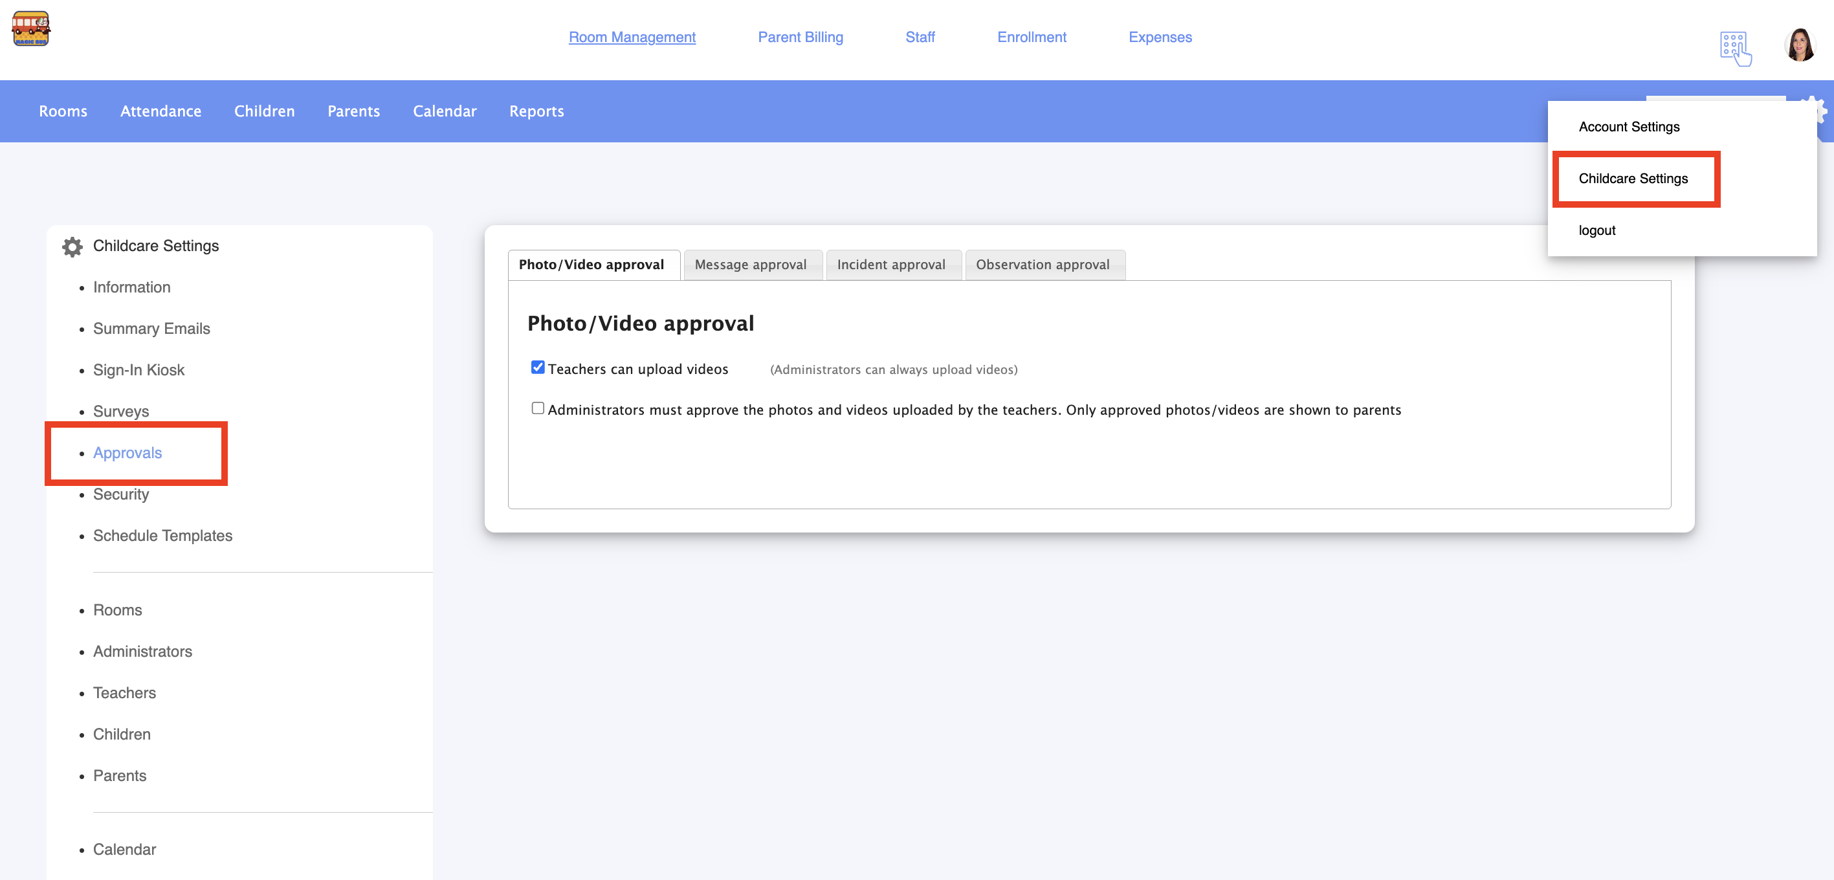Viewport: 1834px width, 880px height.
Task: Click the user profile avatar
Action: click(x=1800, y=45)
